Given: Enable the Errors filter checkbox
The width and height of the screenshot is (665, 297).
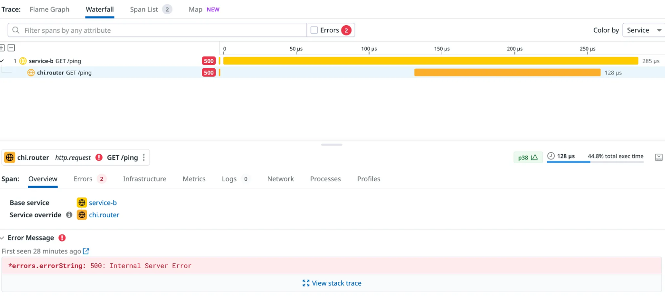Looking at the screenshot, I should click(314, 30).
